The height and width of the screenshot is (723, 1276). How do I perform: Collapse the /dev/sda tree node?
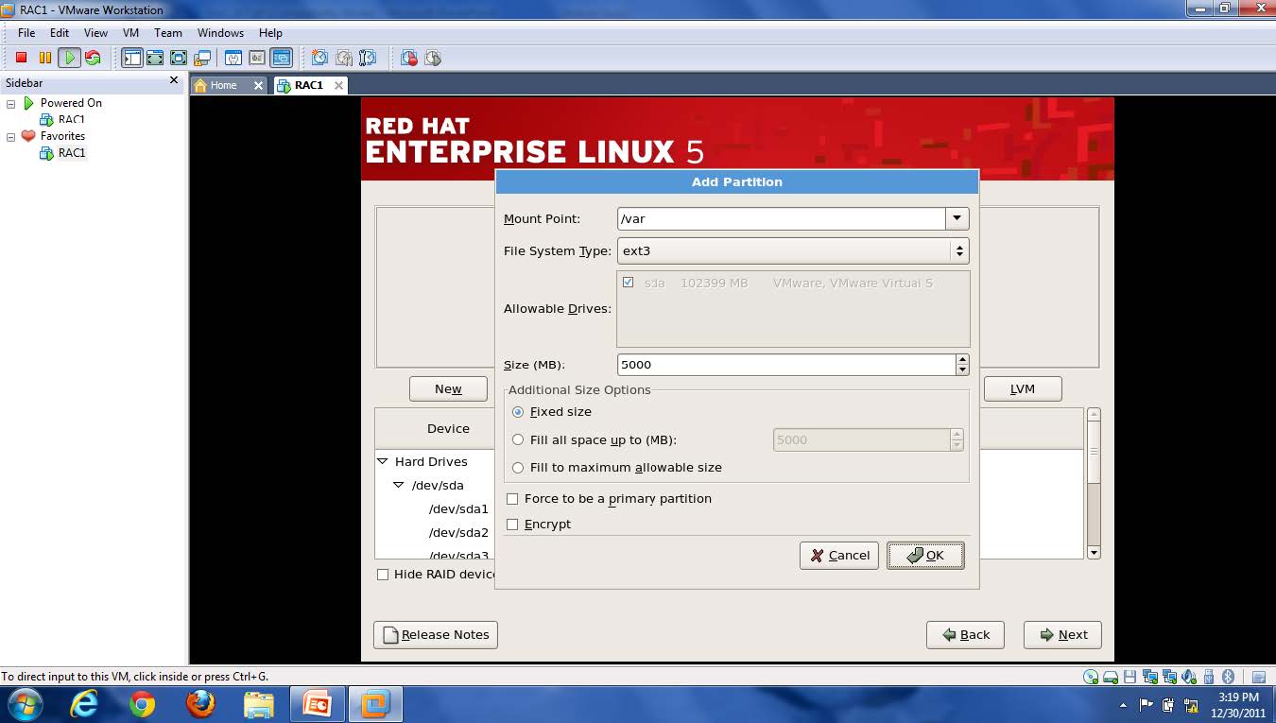(399, 485)
